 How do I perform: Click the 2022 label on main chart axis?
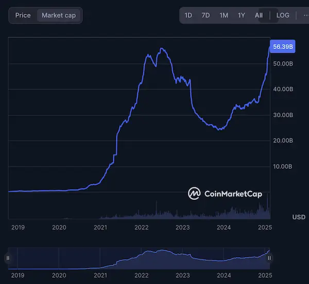(x=142, y=228)
